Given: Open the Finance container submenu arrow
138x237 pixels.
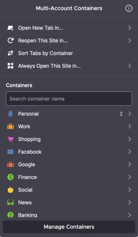Looking at the screenshot, I should [130, 177].
